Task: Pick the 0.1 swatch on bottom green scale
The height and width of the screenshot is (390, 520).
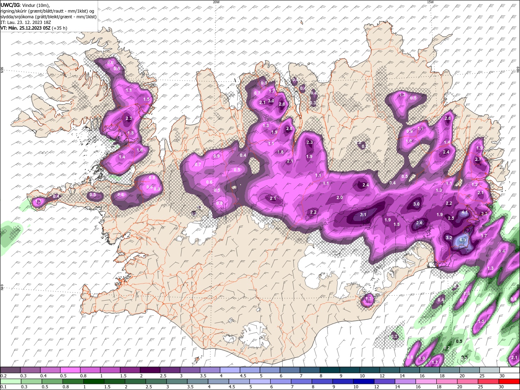Action: [10, 381]
